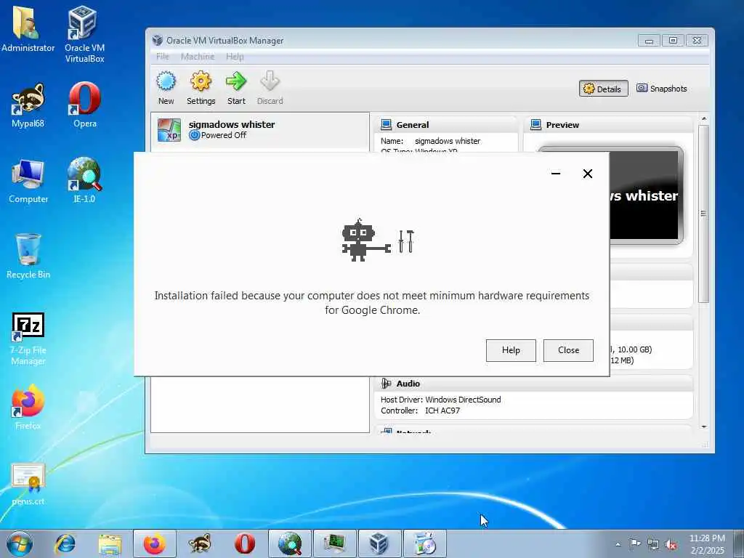Select the 7-Zip File Manager desktop shortcut
This screenshot has height=558, width=744.
click(x=28, y=339)
